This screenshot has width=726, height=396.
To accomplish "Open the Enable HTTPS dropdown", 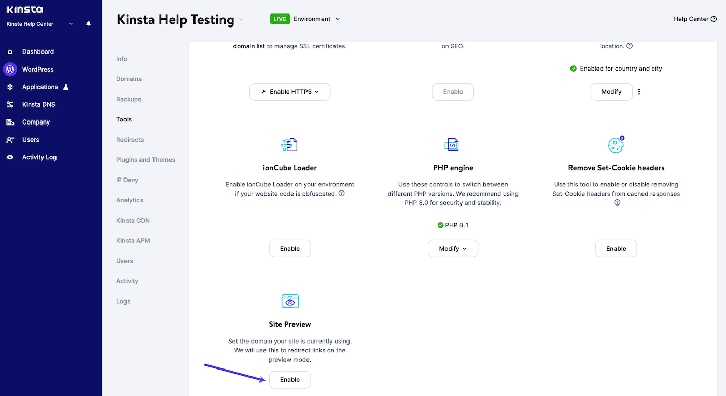I will [x=289, y=91].
